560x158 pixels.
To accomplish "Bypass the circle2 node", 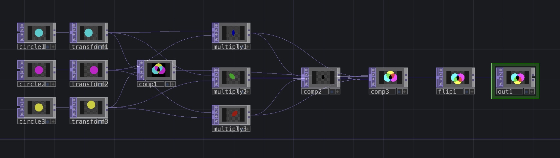I will tap(22, 72).
